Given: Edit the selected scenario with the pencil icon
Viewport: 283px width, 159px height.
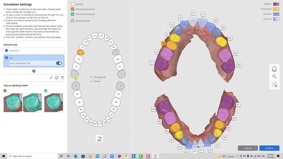Looking at the screenshot, I should (51, 78).
